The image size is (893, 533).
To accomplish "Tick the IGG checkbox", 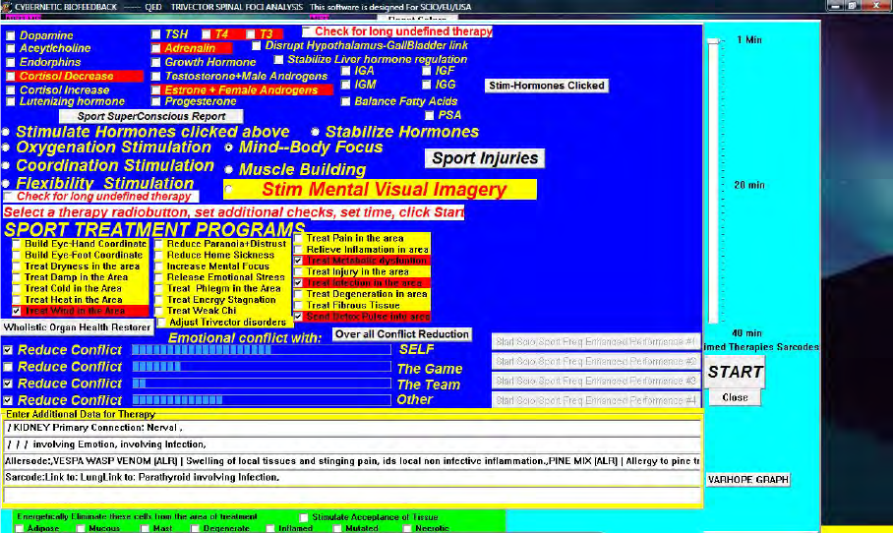I will (x=427, y=85).
